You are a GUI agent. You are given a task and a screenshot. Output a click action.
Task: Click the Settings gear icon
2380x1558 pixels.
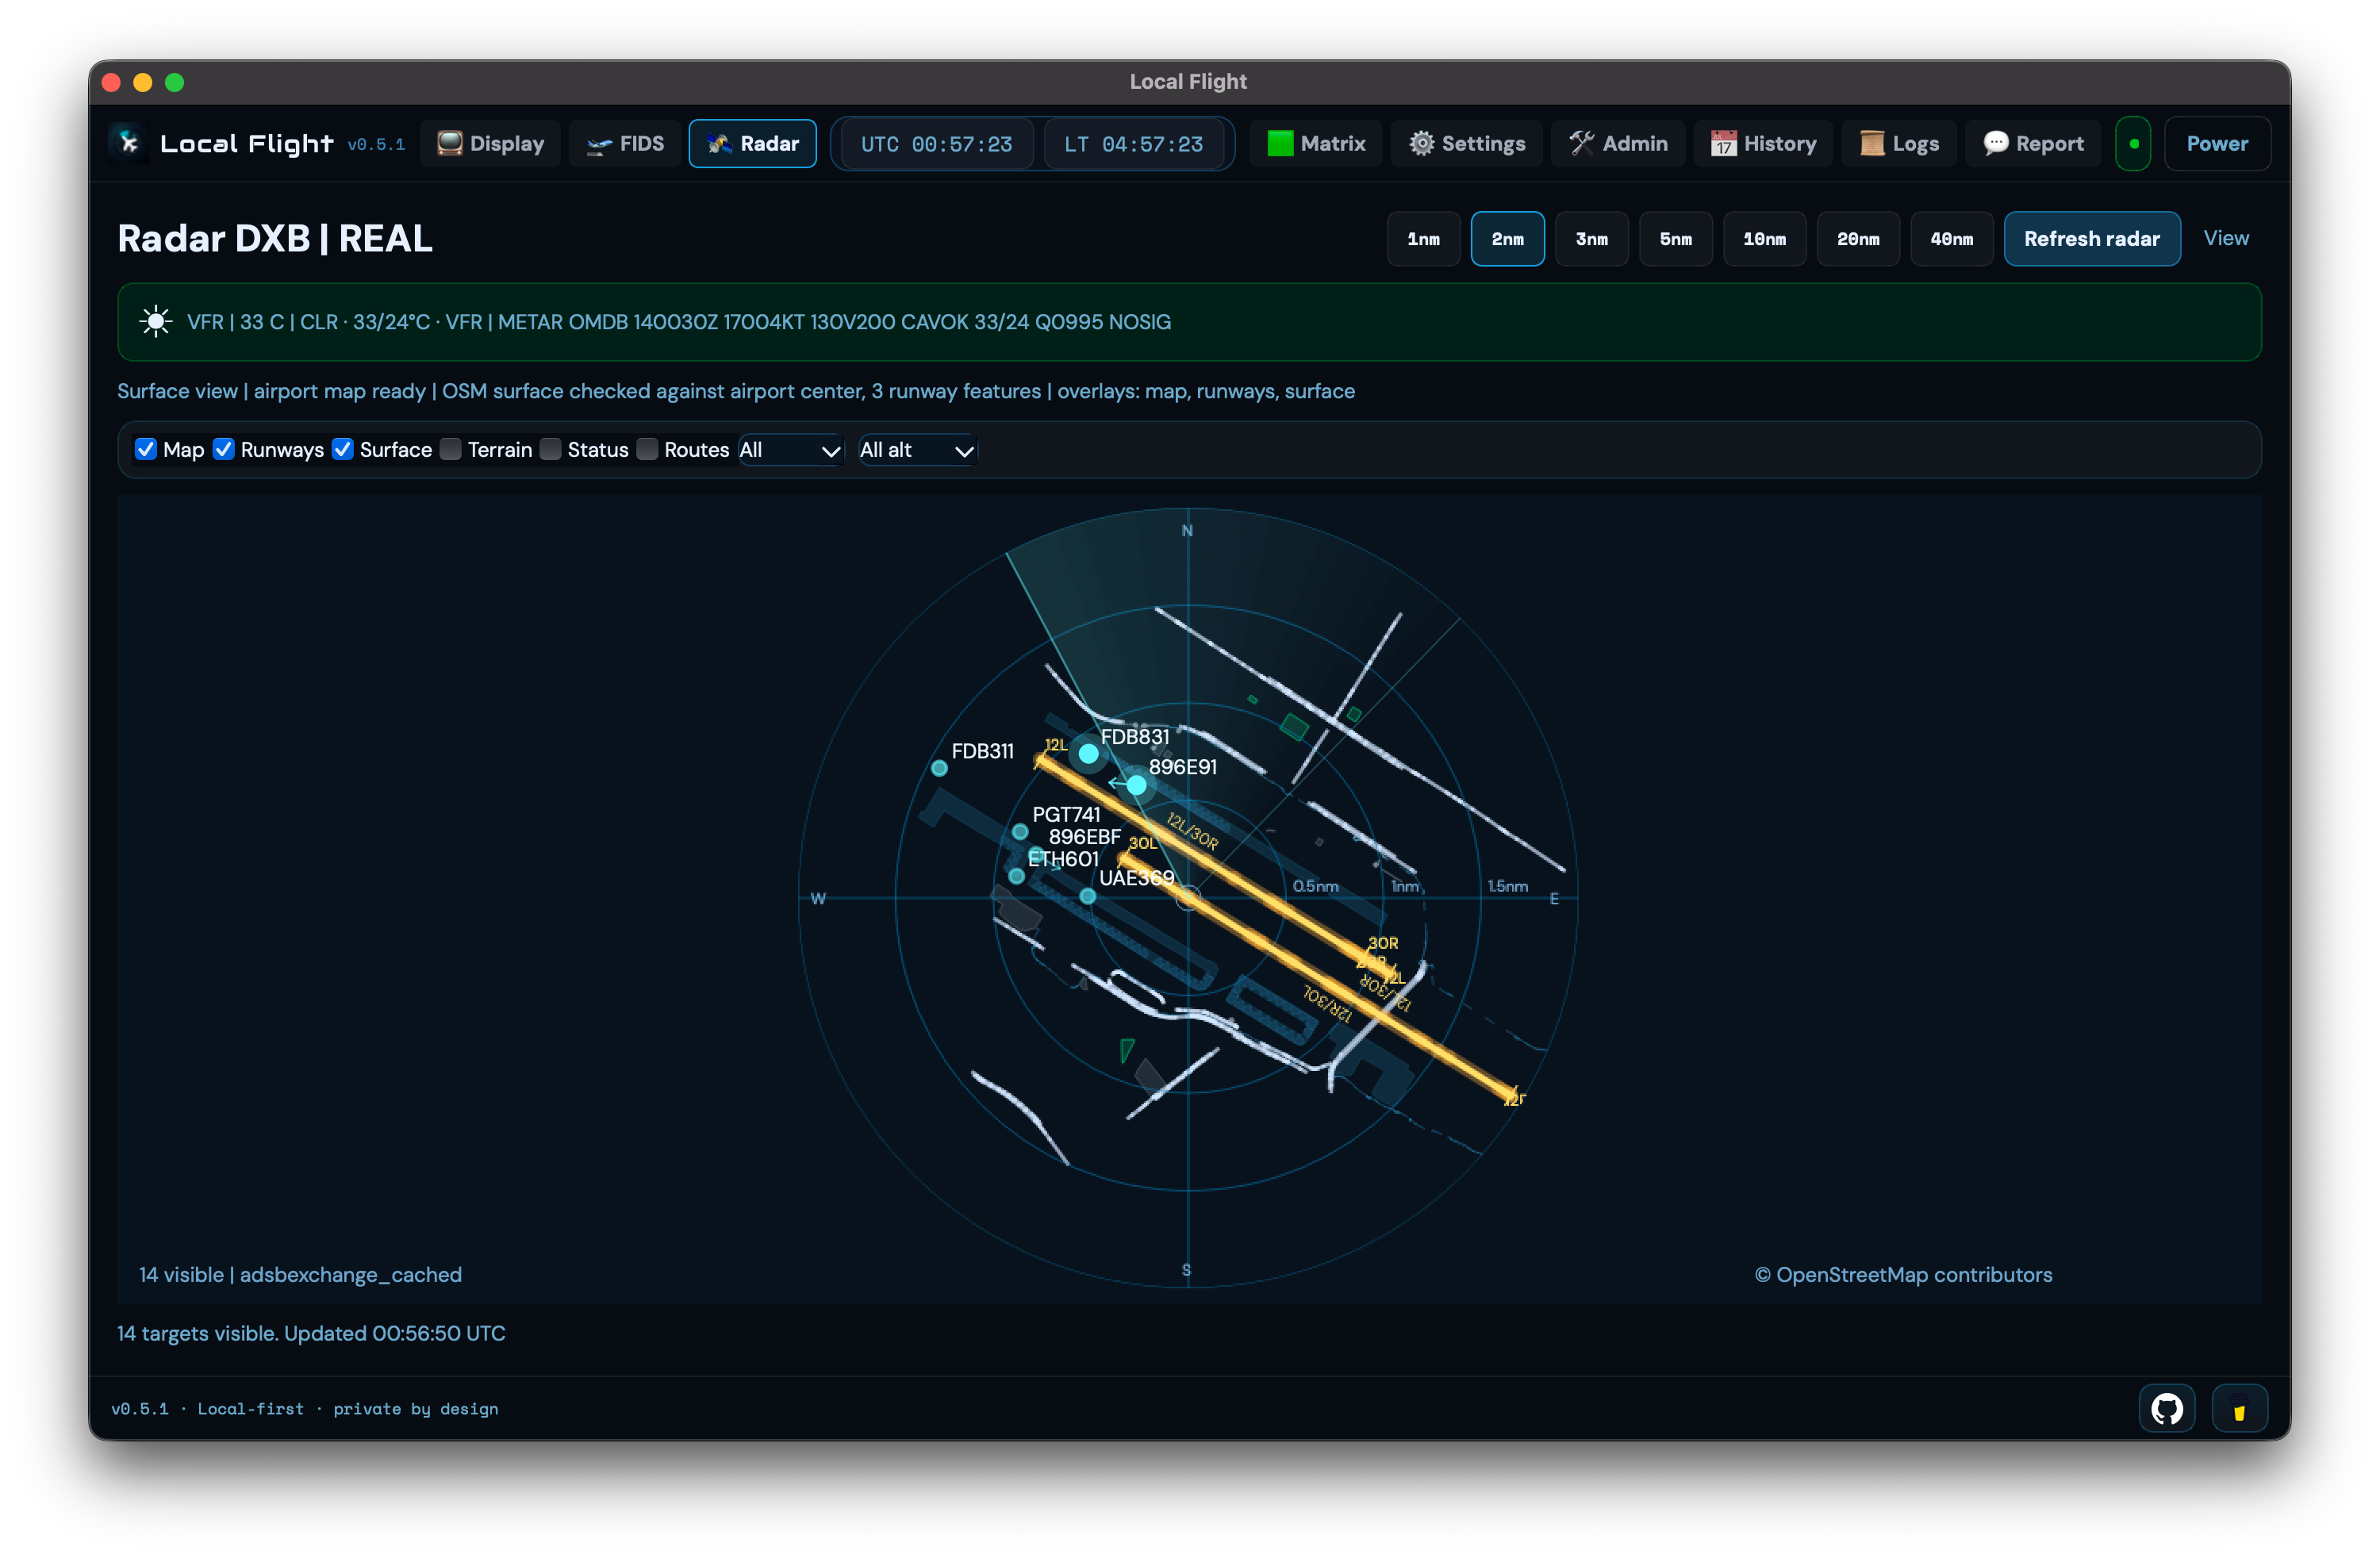(1421, 144)
